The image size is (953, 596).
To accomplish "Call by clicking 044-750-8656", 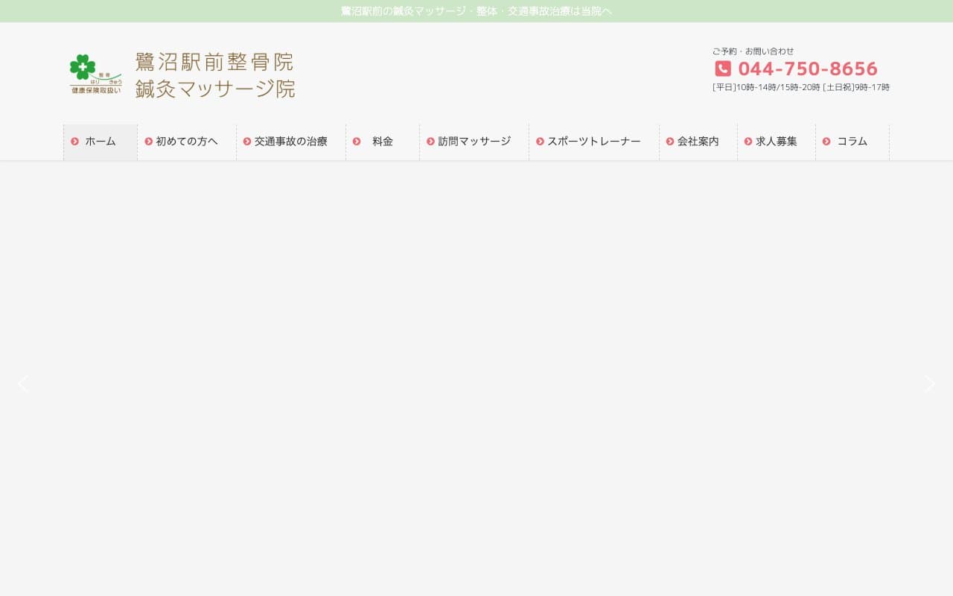I will pyautogui.click(x=807, y=69).
